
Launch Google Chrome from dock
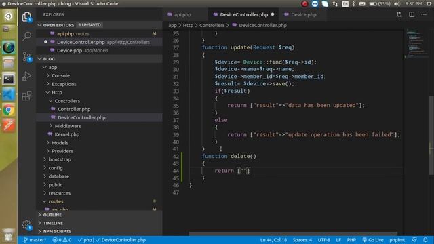pos(9,110)
